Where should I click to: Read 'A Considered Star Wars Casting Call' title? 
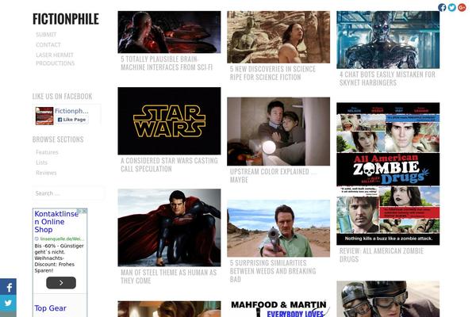[170, 165]
